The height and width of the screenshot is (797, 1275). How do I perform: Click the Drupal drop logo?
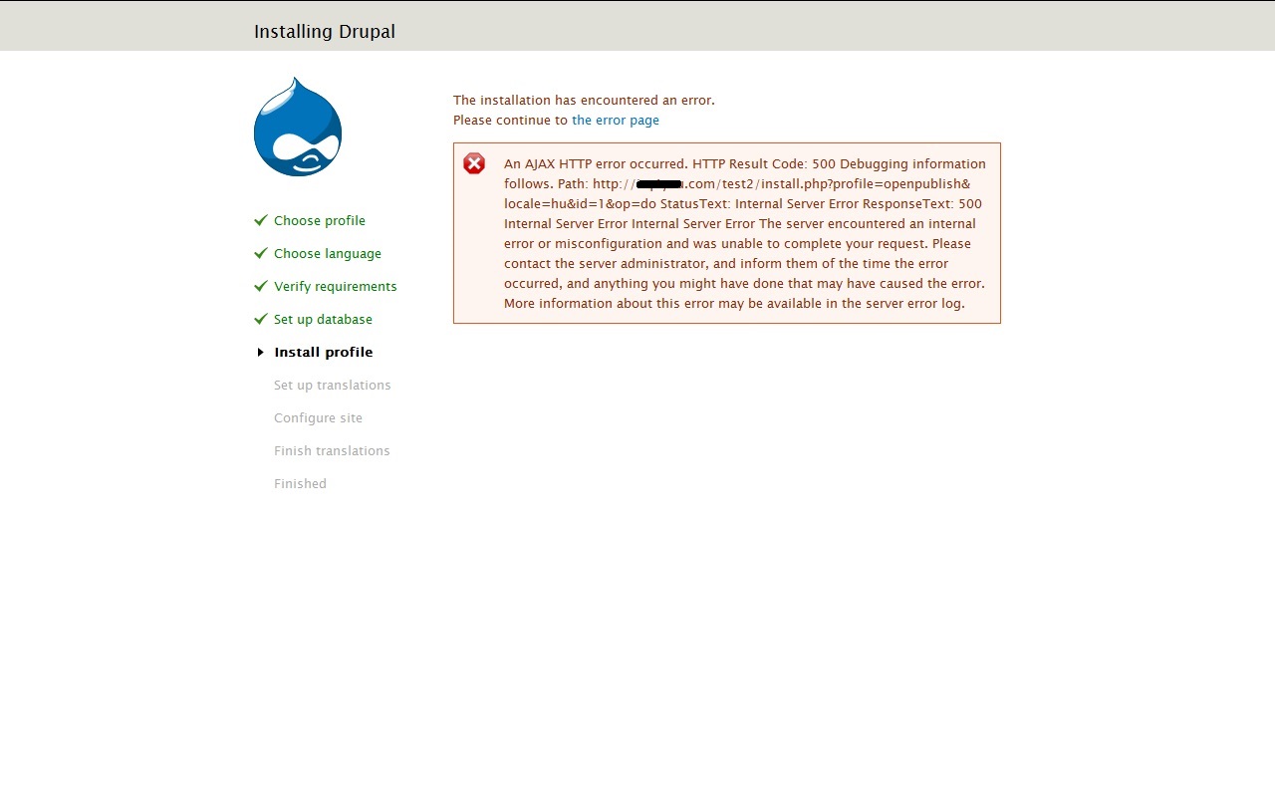(298, 127)
